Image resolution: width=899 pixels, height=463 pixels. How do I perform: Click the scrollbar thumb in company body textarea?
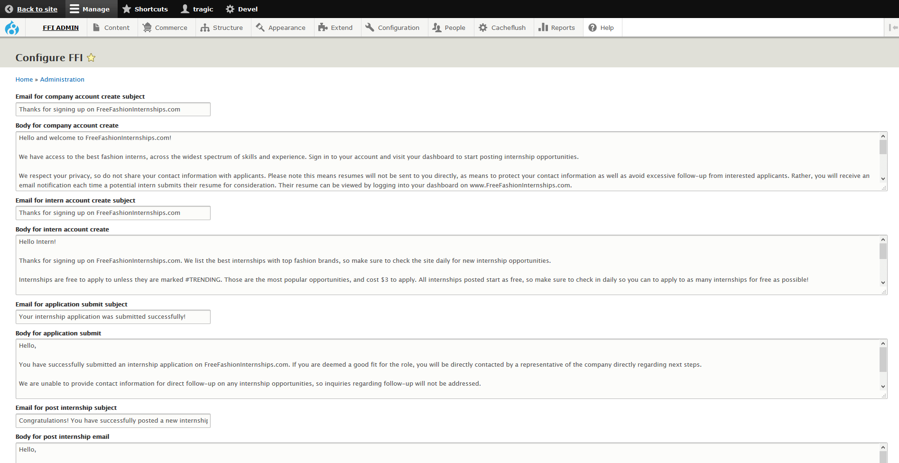click(883, 147)
